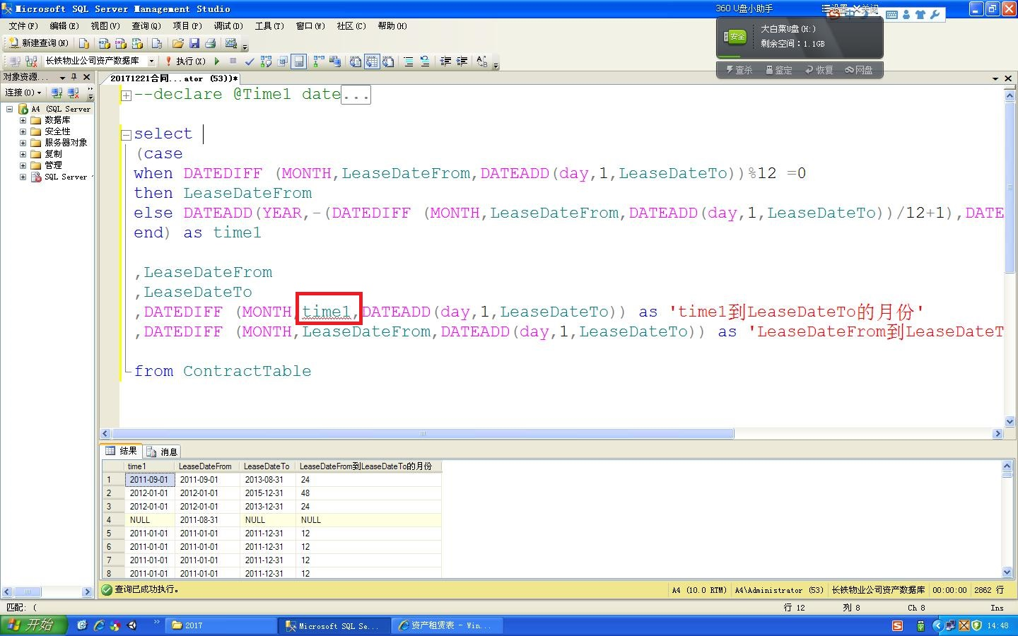Viewport: 1018px width, 636px height.
Task: Open the 查询(Q) menu
Action: point(146,26)
